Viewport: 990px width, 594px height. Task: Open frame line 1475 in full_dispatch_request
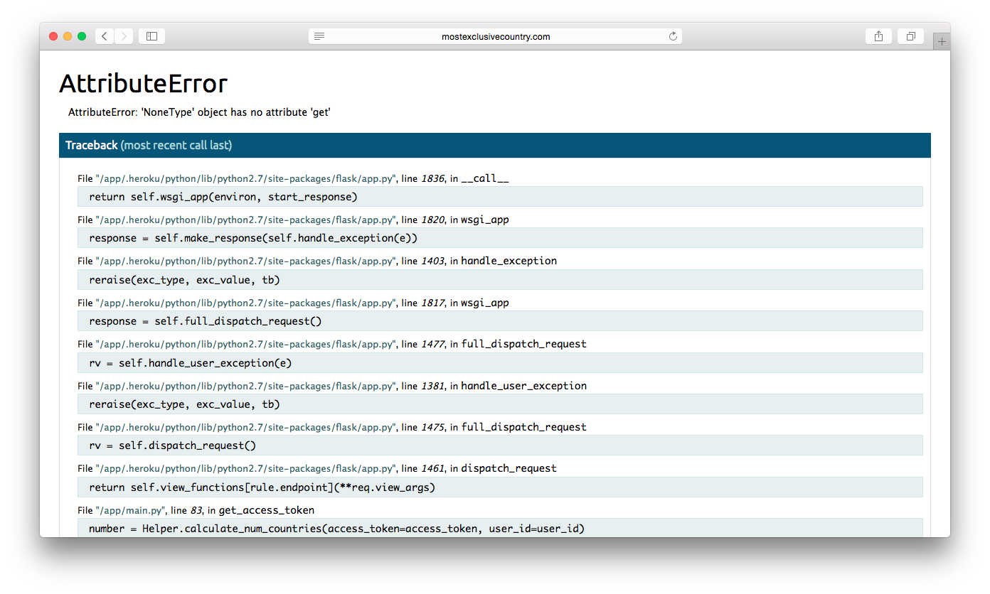(332, 427)
